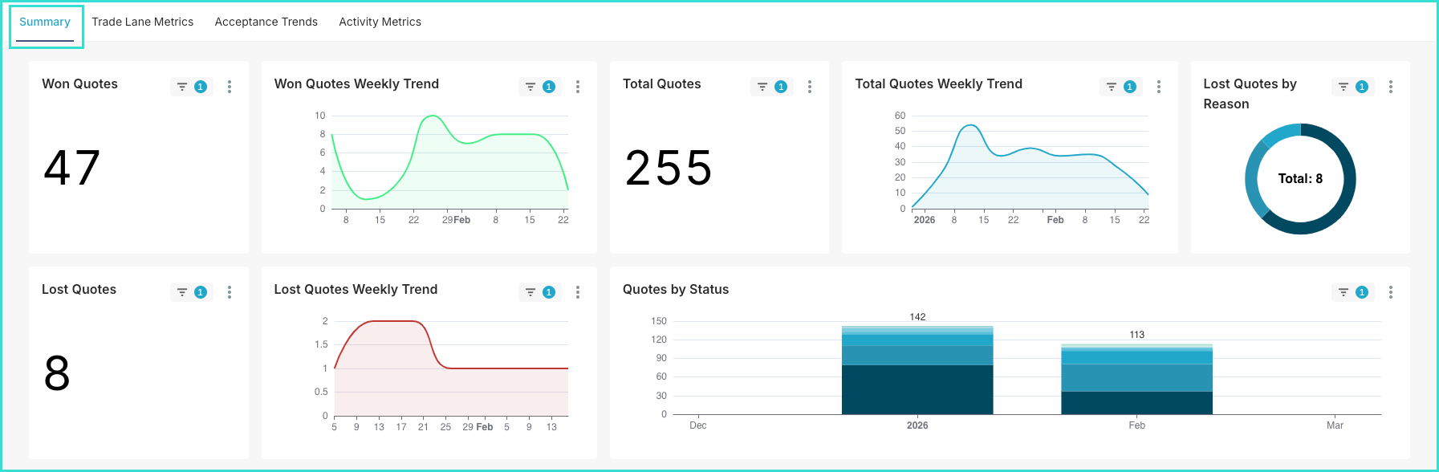Open filter on Won Quotes card

click(183, 87)
